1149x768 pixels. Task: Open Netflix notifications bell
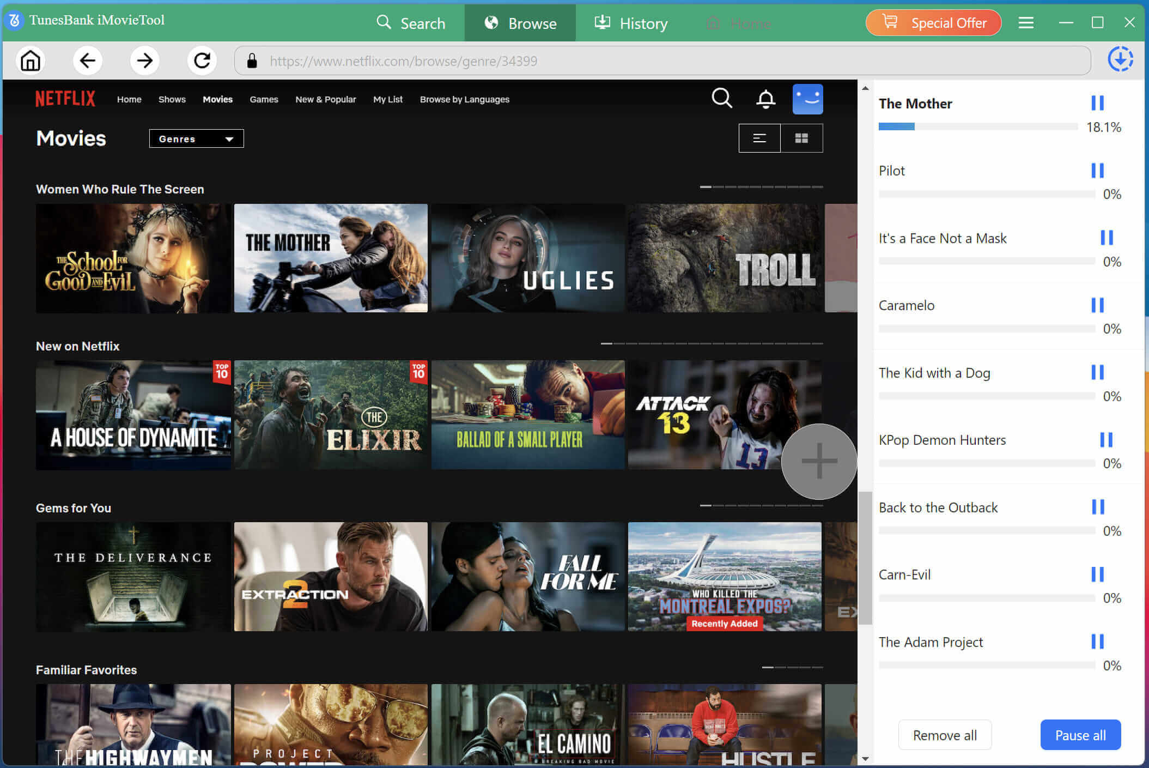pyautogui.click(x=765, y=99)
